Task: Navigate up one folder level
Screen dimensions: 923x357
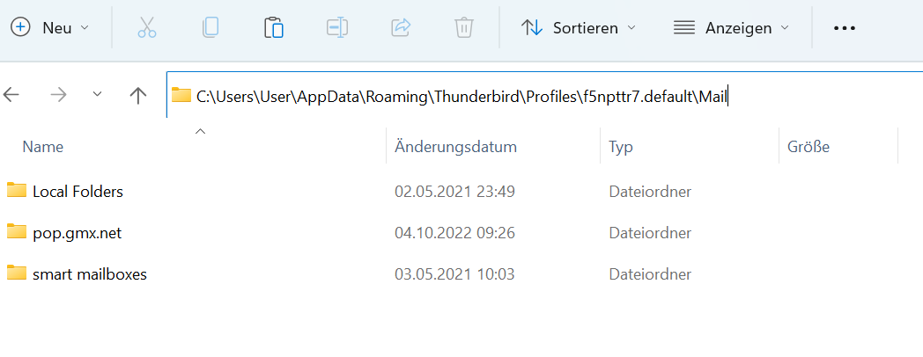Action: [137, 95]
